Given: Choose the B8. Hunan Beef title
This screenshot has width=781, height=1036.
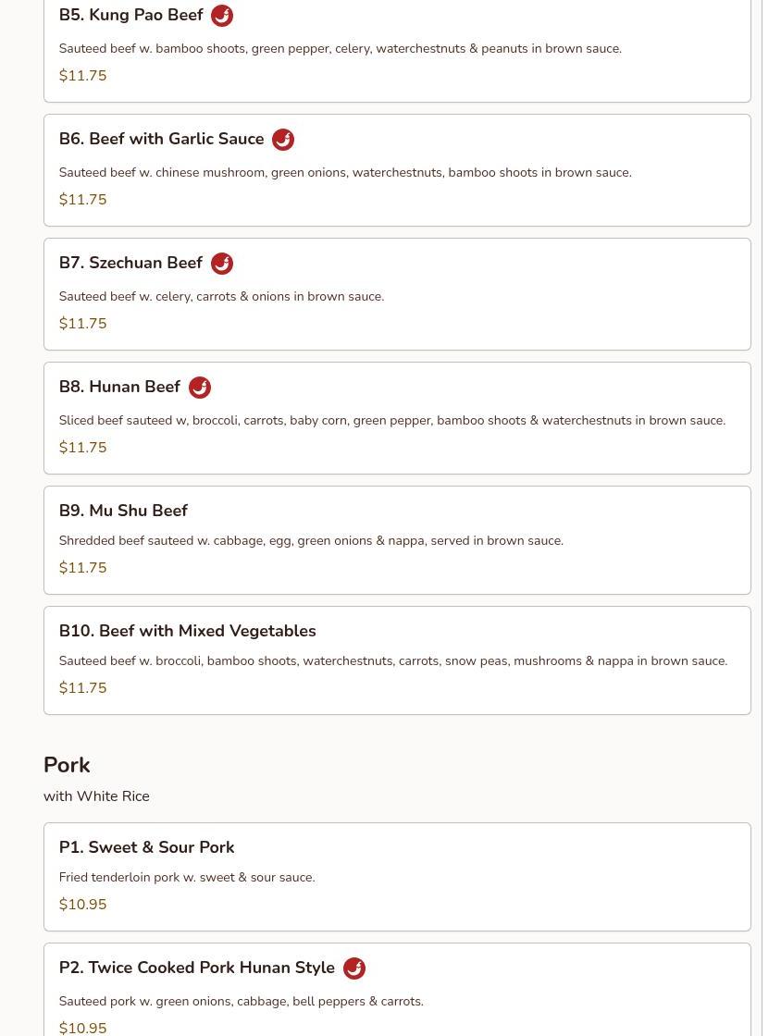Looking at the screenshot, I should coord(119,387).
